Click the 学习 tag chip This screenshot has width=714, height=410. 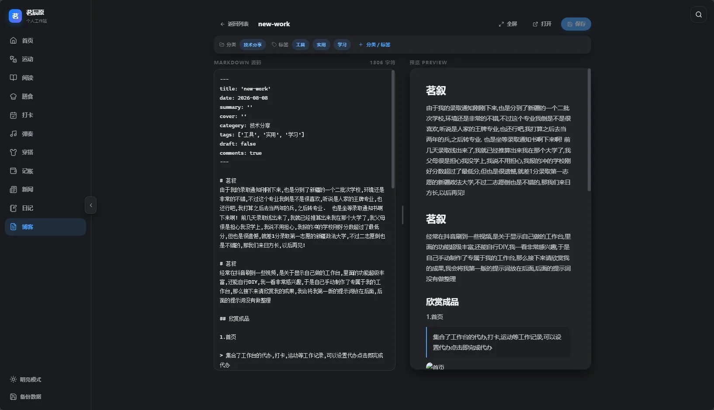pyautogui.click(x=342, y=45)
